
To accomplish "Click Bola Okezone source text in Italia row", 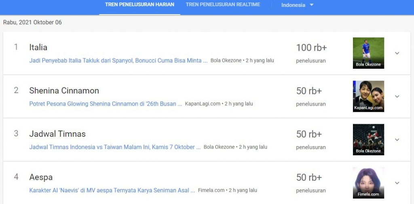I will 226,61.
